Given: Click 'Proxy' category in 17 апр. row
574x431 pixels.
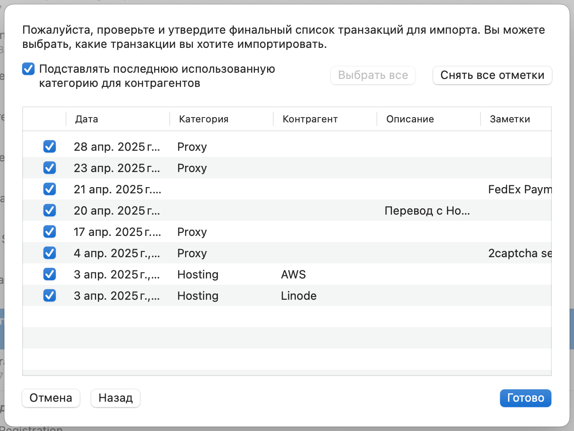Looking at the screenshot, I should click(x=192, y=232).
